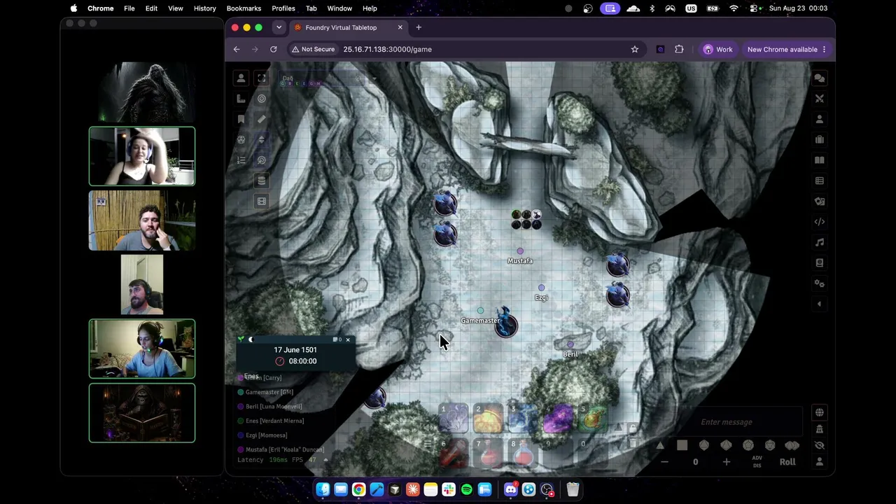Open the Macros code sidebar tab
The width and height of the screenshot is (896, 504).
coord(820,222)
